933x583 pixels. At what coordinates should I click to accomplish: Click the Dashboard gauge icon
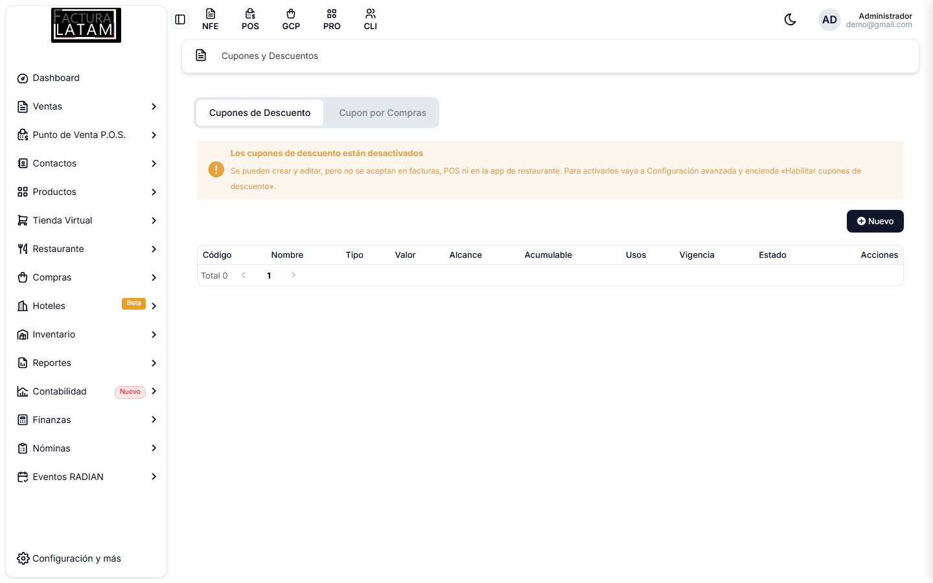tap(23, 78)
